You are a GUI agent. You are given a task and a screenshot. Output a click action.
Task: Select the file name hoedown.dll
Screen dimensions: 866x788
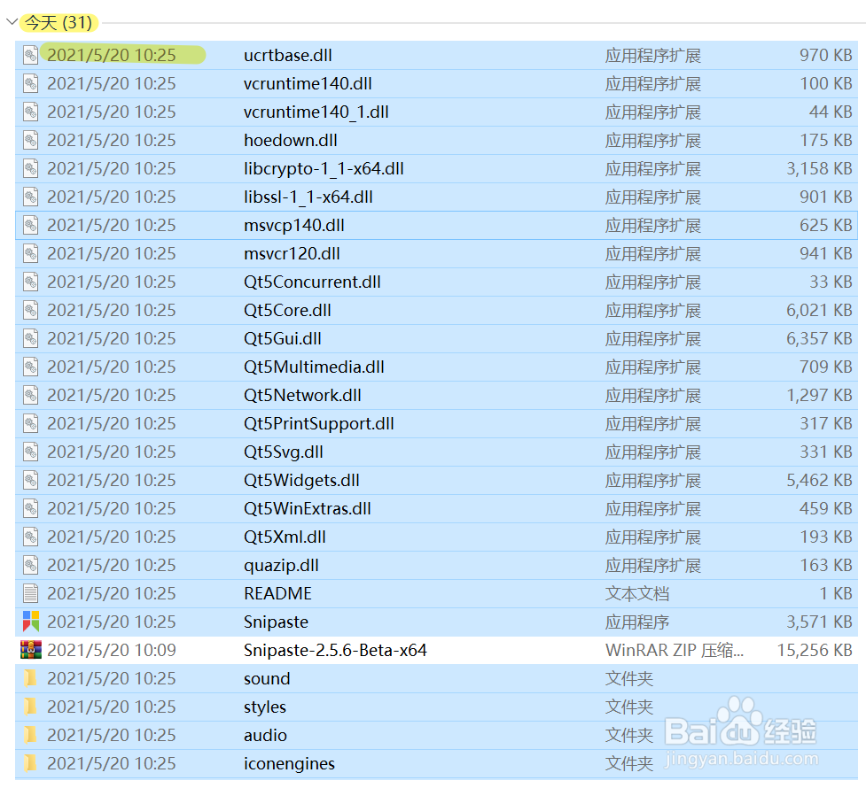click(x=291, y=140)
